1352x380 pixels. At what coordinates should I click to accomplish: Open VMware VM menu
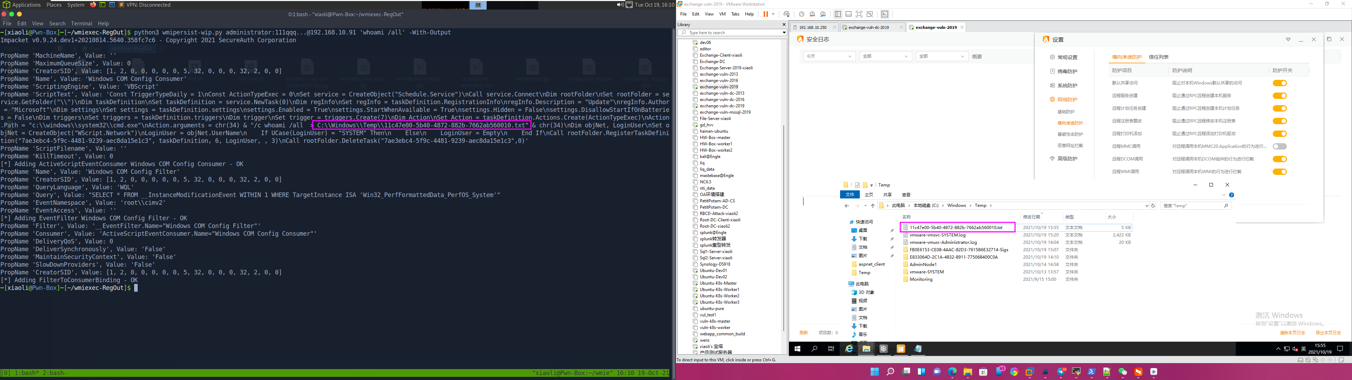722,14
